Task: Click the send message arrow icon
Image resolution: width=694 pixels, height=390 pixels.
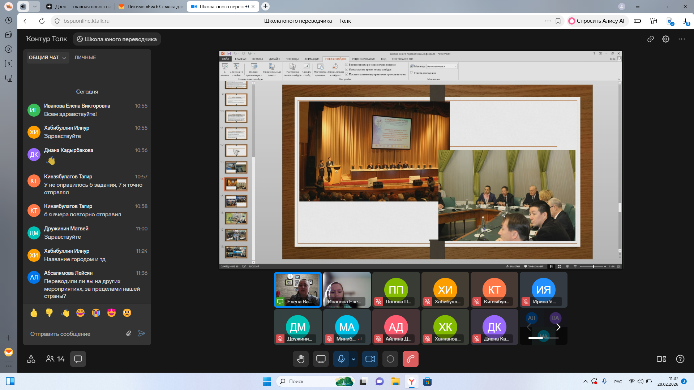Action: point(142,333)
